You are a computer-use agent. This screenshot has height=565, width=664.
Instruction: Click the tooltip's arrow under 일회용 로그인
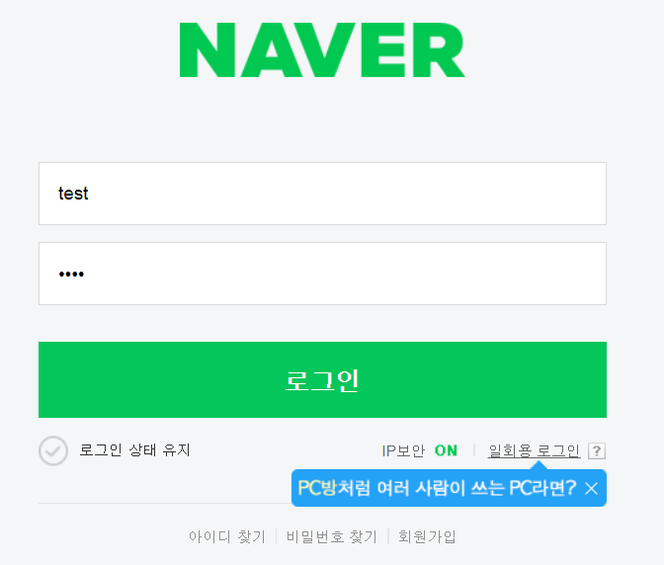539,465
